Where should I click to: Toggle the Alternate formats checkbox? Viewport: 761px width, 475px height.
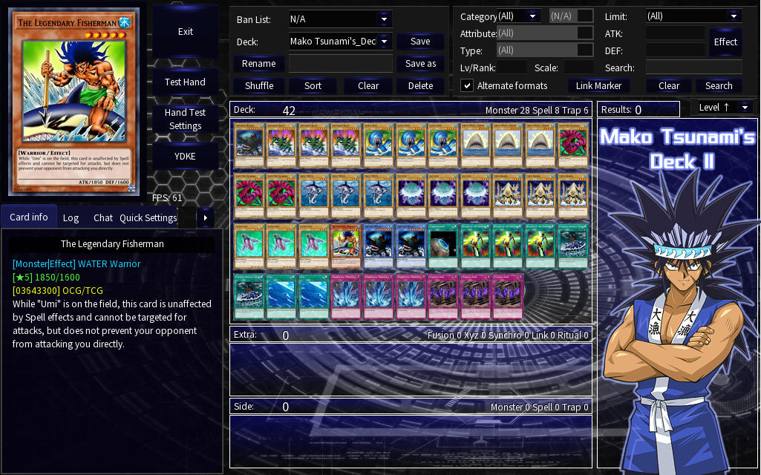[x=467, y=86]
